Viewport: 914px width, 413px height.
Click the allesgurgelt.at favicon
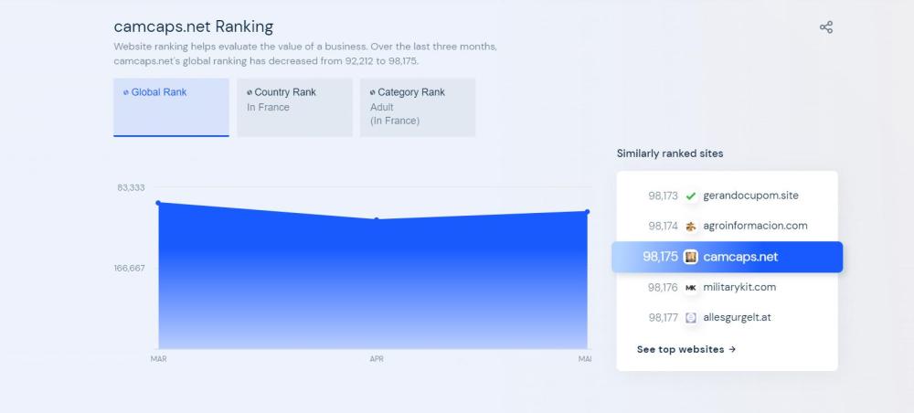[691, 318]
